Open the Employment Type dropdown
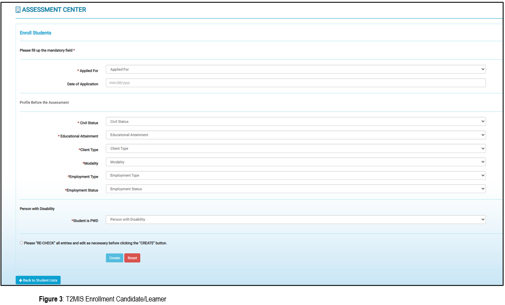505x305 pixels. [295, 175]
